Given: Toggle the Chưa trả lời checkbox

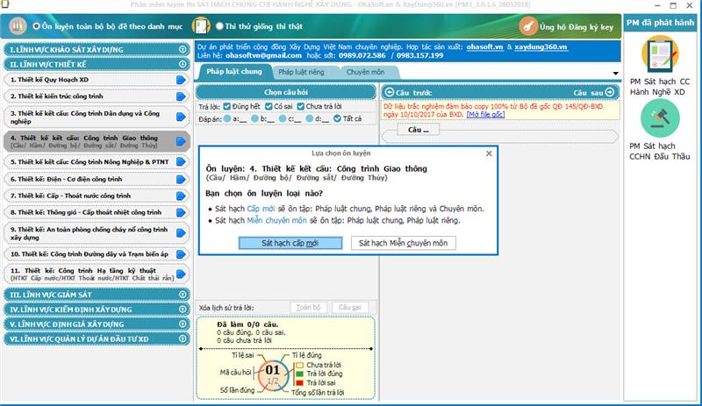Looking at the screenshot, I should tap(301, 106).
